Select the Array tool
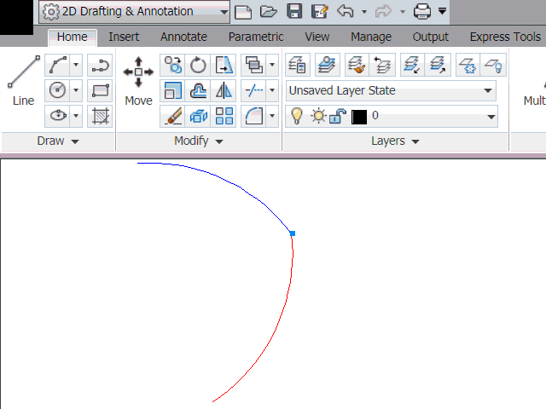The height and width of the screenshot is (409, 546). (x=224, y=116)
